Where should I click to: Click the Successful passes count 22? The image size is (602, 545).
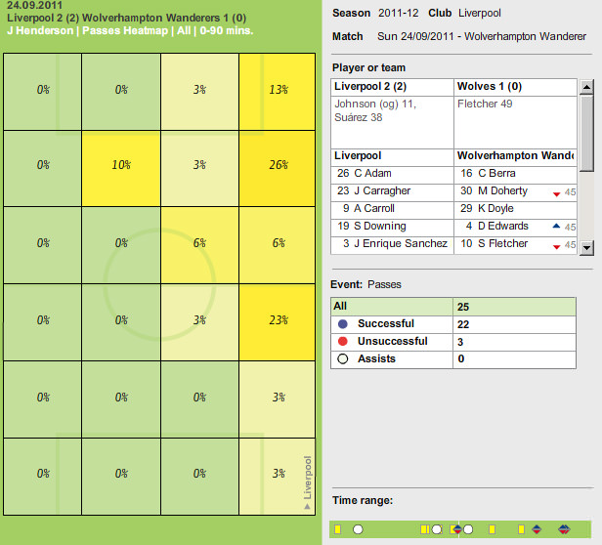[x=463, y=324]
